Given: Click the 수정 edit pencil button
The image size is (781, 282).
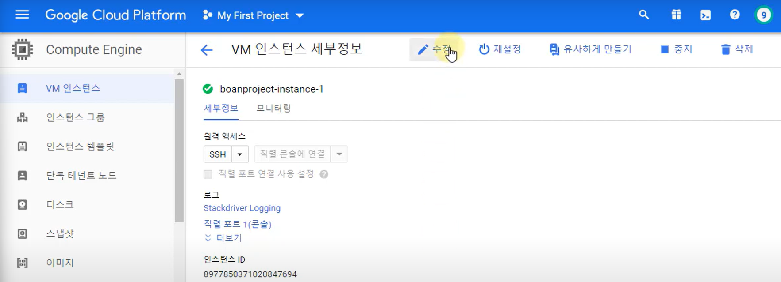Looking at the screenshot, I should tap(435, 49).
